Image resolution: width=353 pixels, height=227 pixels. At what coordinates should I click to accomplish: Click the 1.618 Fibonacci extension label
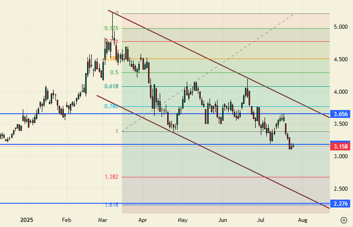point(111,204)
